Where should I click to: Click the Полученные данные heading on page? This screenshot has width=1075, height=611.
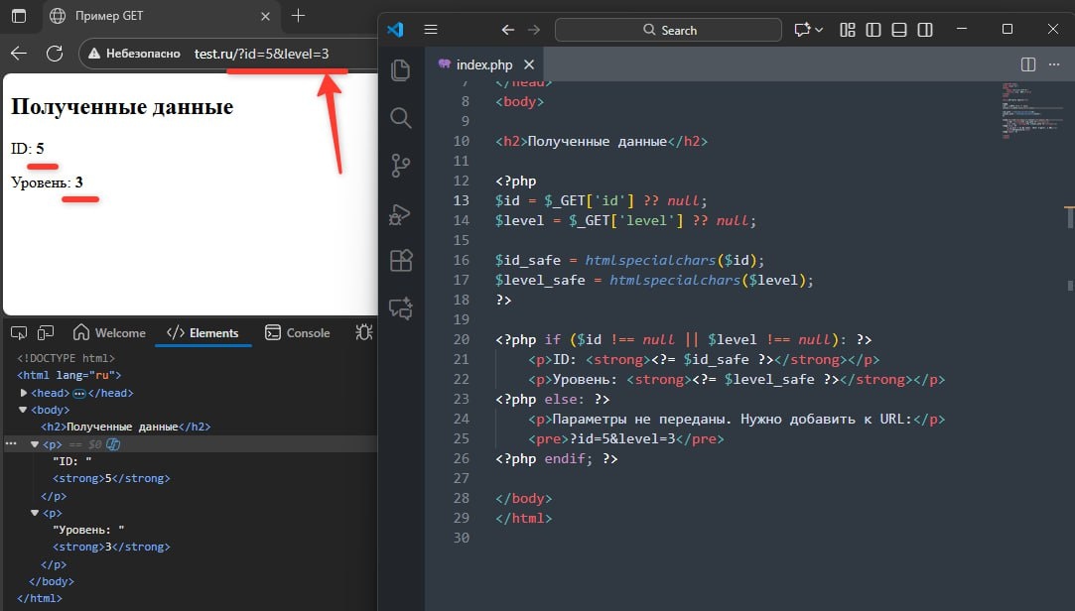122,107
